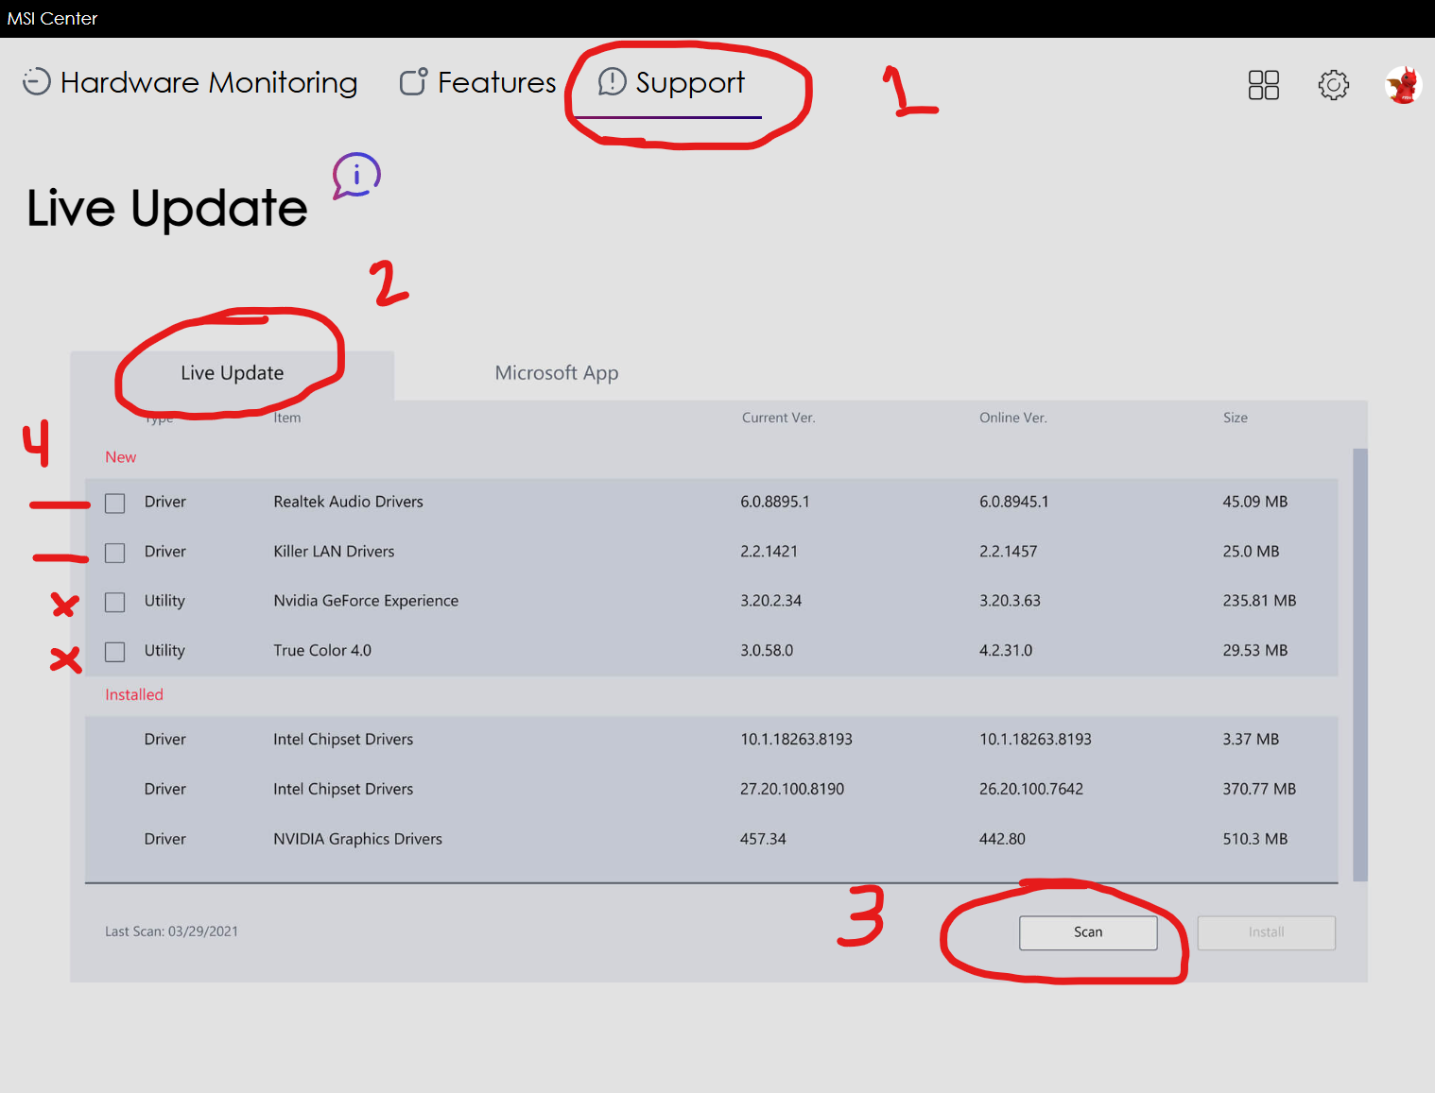Viewport: 1435px width, 1093px height.
Task: Open the Hardware Monitoring section
Action: coord(208,83)
